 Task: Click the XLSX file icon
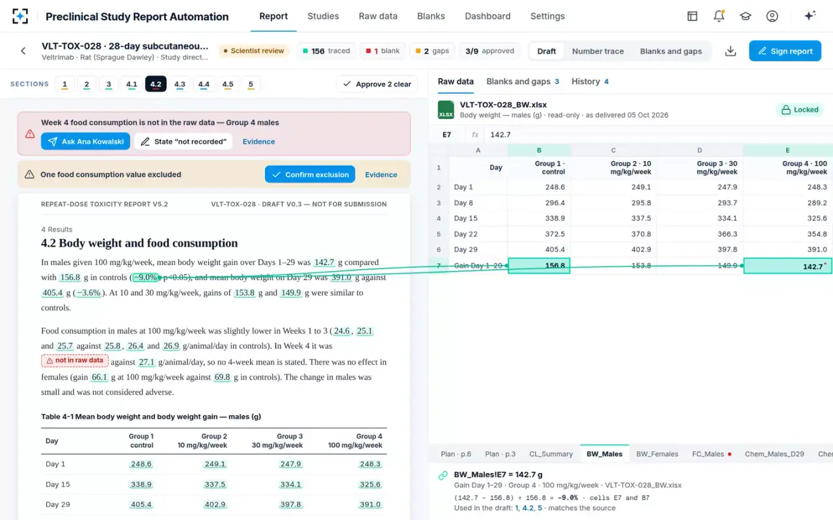tap(446, 109)
